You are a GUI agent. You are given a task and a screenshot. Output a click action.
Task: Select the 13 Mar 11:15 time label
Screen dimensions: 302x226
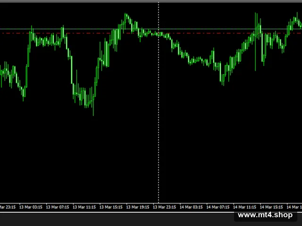(84, 207)
